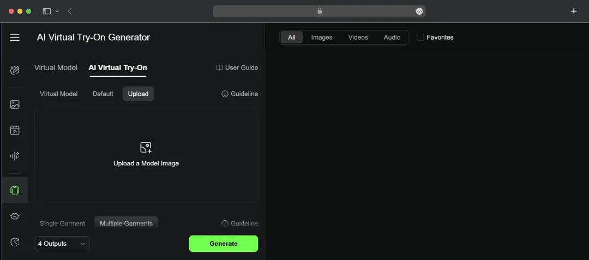Filter results by Images
Image resolution: width=589 pixels, height=260 pixels.
[x=322, y=38]
